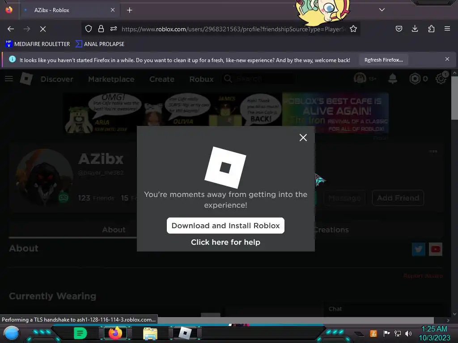Open green notes app in taskbar
Image resolution: width=458 pixels, height=343 pixels.
coord(80,333)
